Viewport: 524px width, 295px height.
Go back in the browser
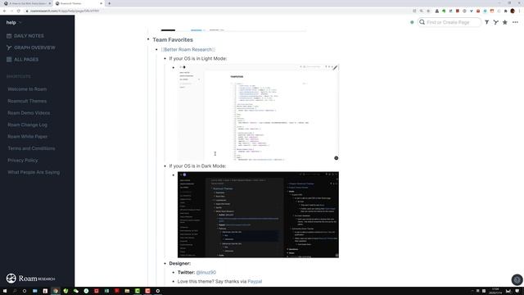4,11
